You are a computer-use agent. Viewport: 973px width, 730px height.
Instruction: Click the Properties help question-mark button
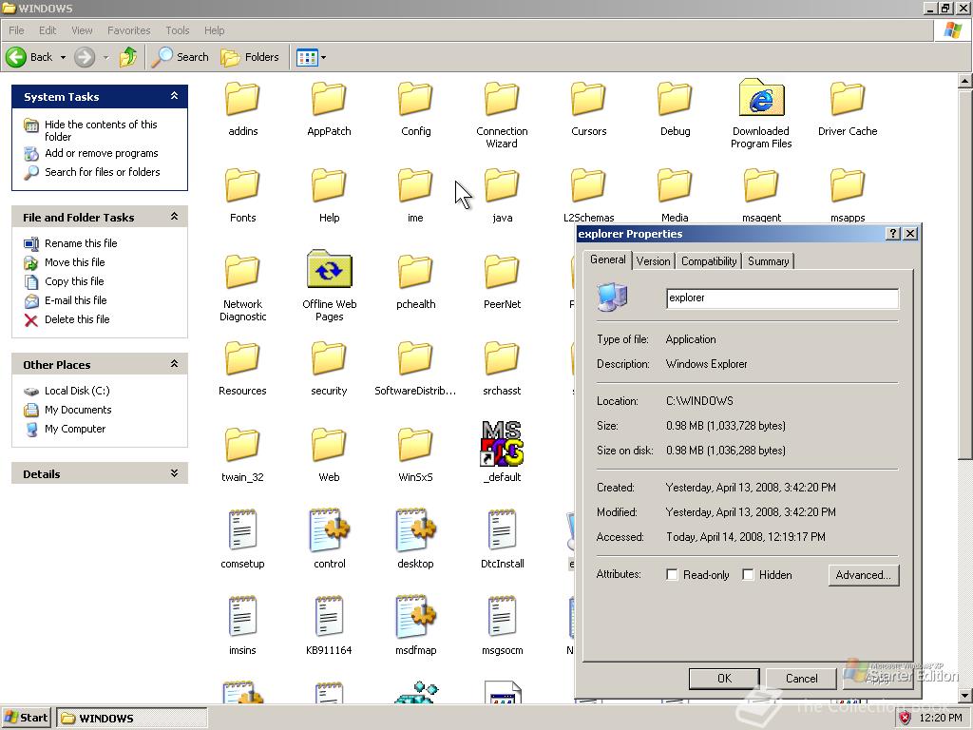(x=892, y=234)
